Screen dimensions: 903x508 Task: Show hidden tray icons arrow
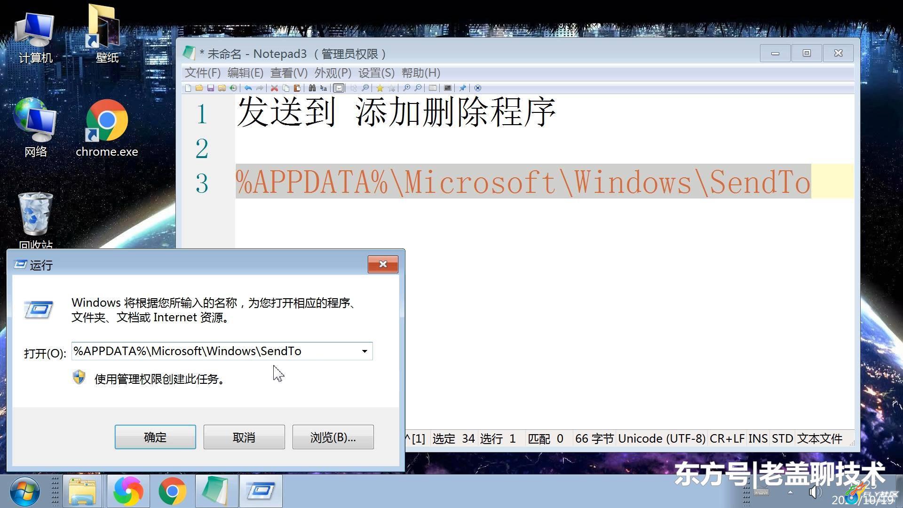tap(791, 492)
